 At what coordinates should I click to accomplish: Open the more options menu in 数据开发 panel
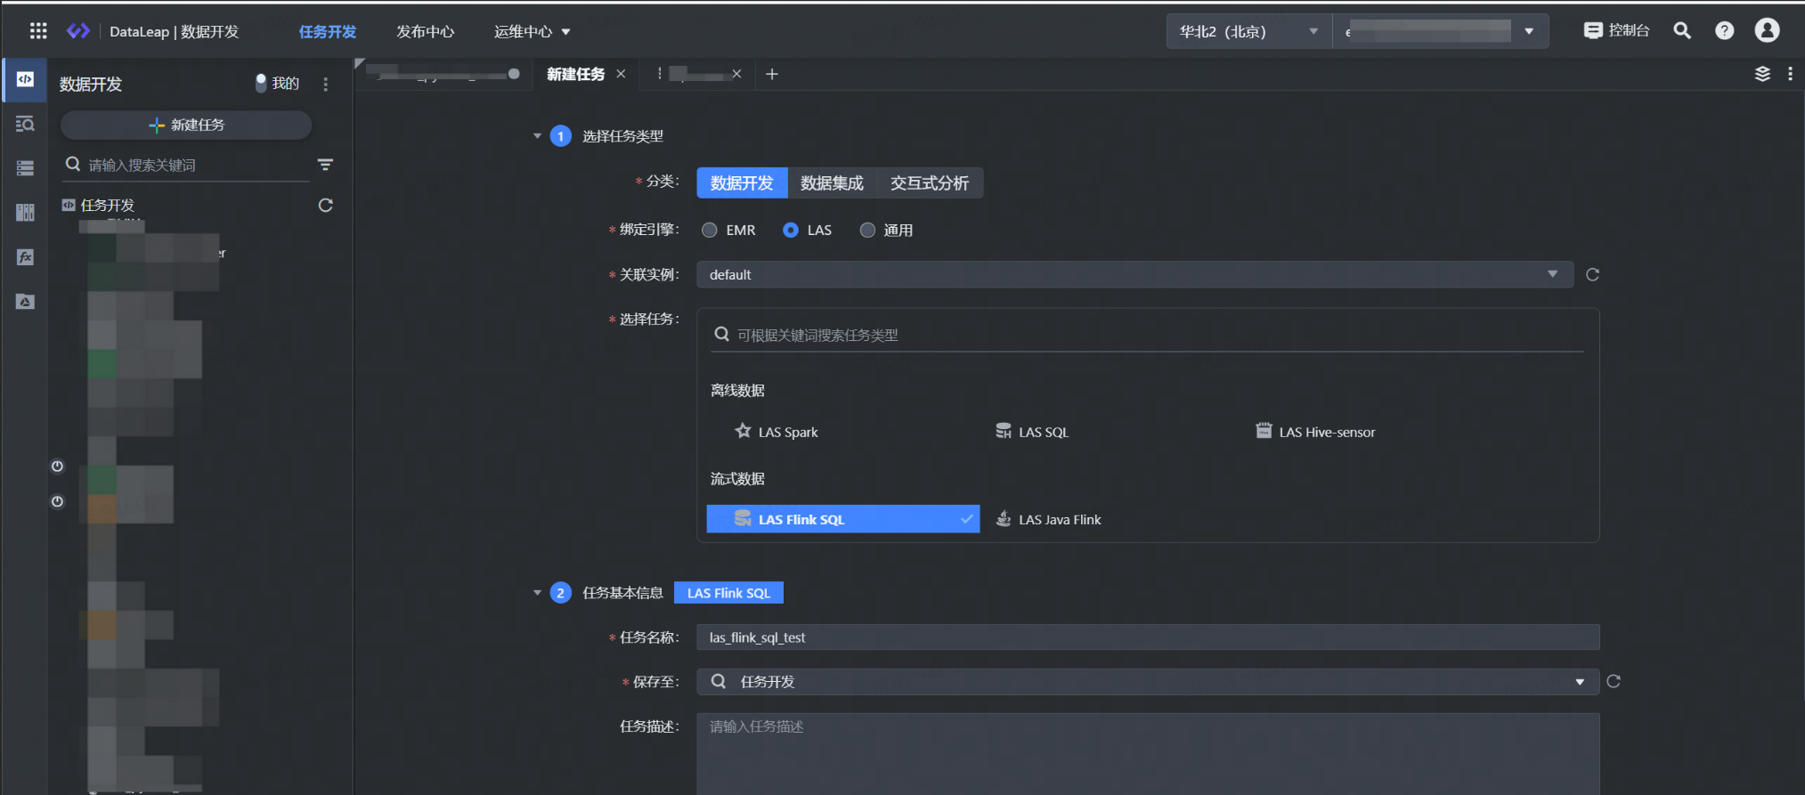pos(326,84)
